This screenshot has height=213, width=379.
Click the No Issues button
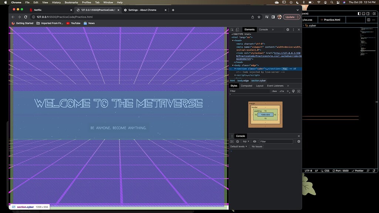tap(257, 146)
